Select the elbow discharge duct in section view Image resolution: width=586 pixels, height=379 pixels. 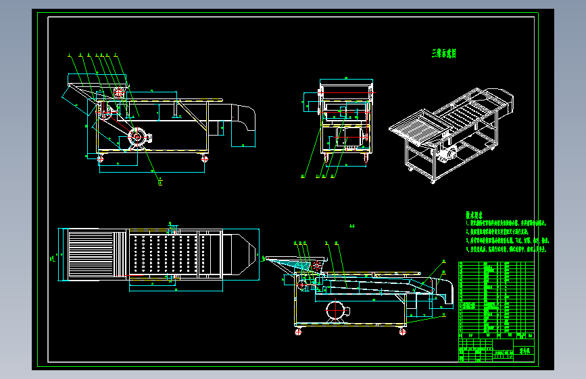click(x=443, y=289)
